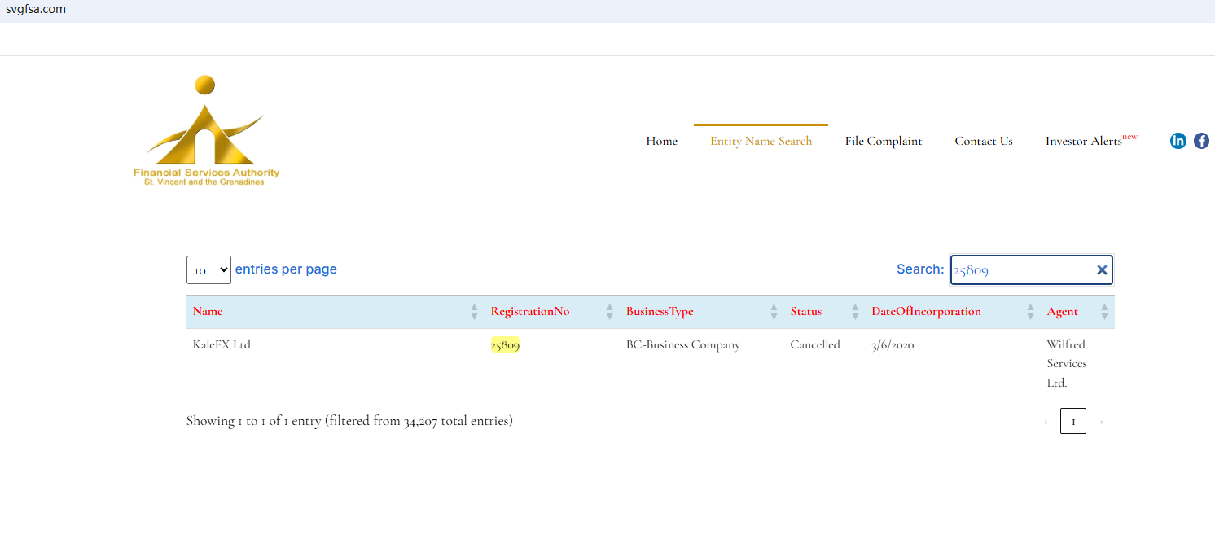Click the next page arrow
This screenshot has width=1215, height=552.
(1101, 422)
